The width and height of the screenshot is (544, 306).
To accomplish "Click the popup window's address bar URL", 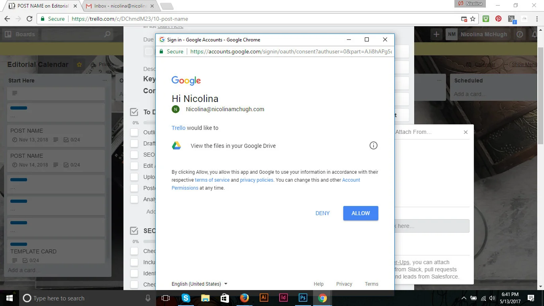I will (x=291, y=51).
